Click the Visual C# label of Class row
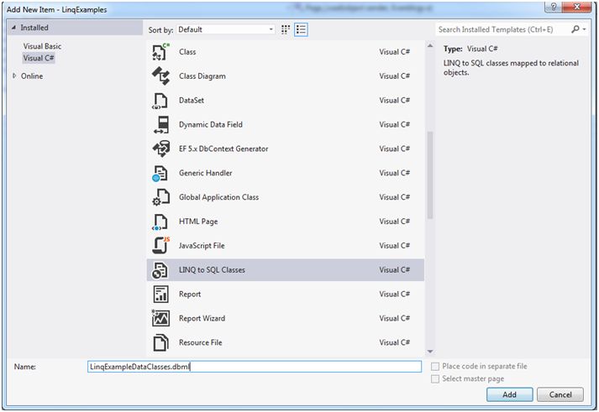Screen dimensions: 599x412 [395, 52]
